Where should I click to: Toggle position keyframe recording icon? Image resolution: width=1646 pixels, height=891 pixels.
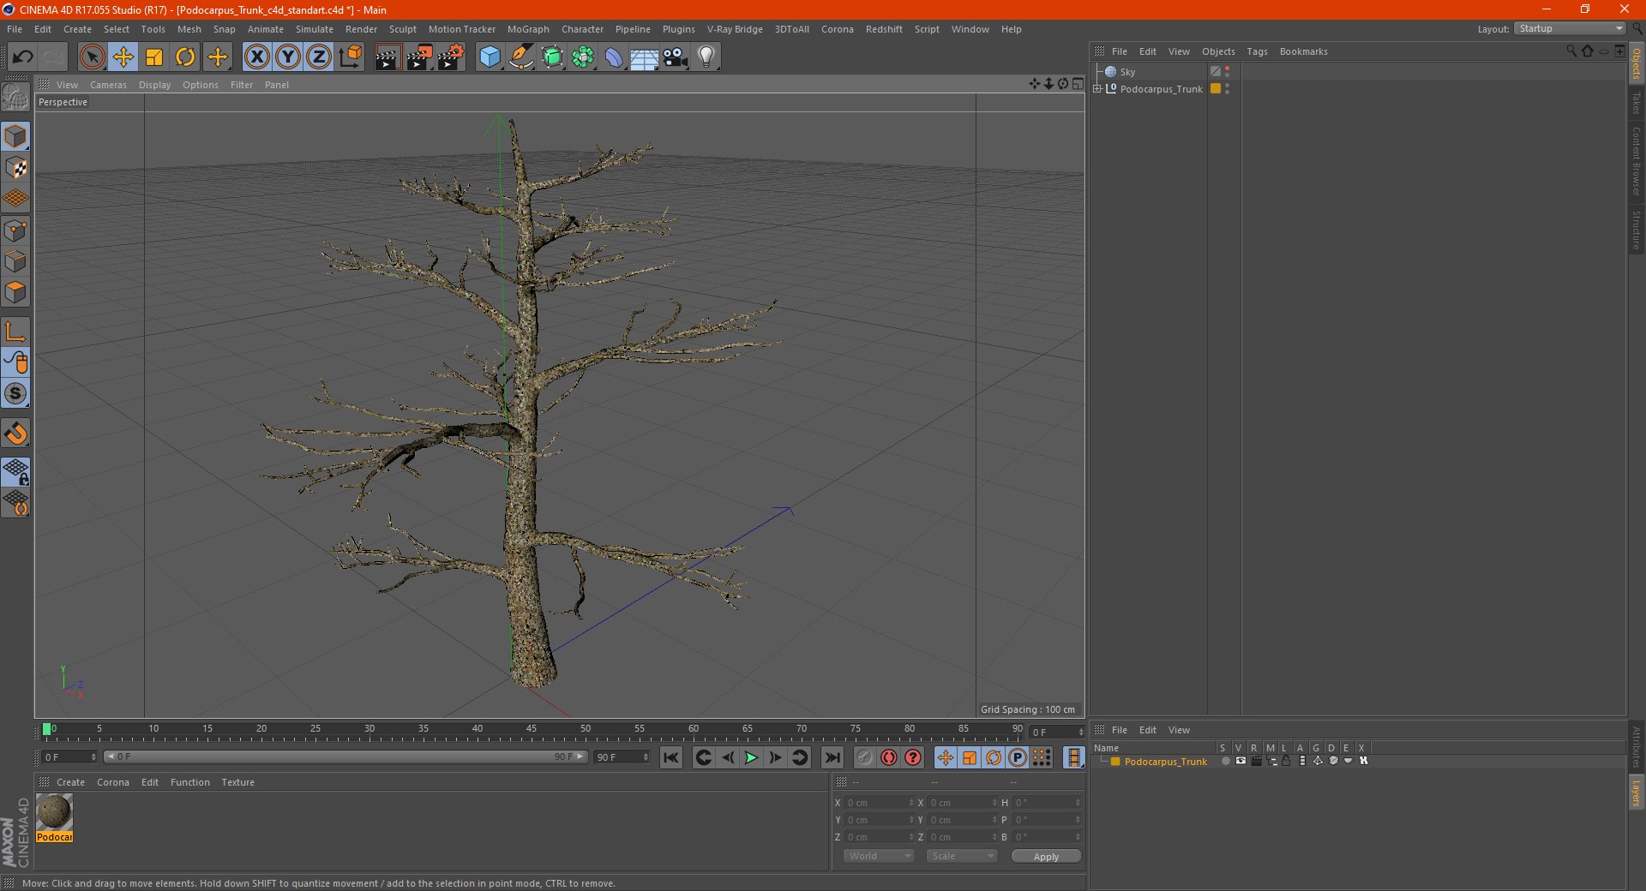(x=945, y=757)
